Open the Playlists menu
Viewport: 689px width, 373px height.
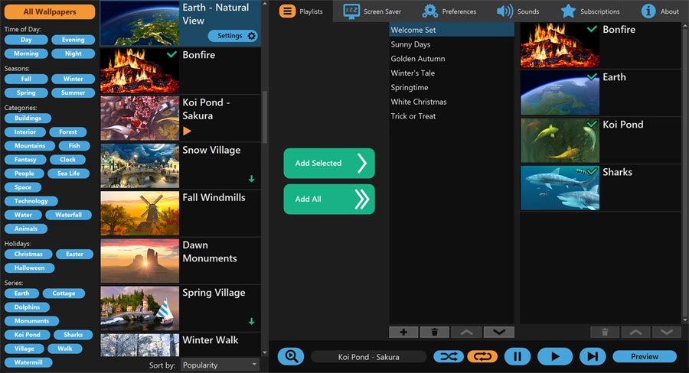302,11
